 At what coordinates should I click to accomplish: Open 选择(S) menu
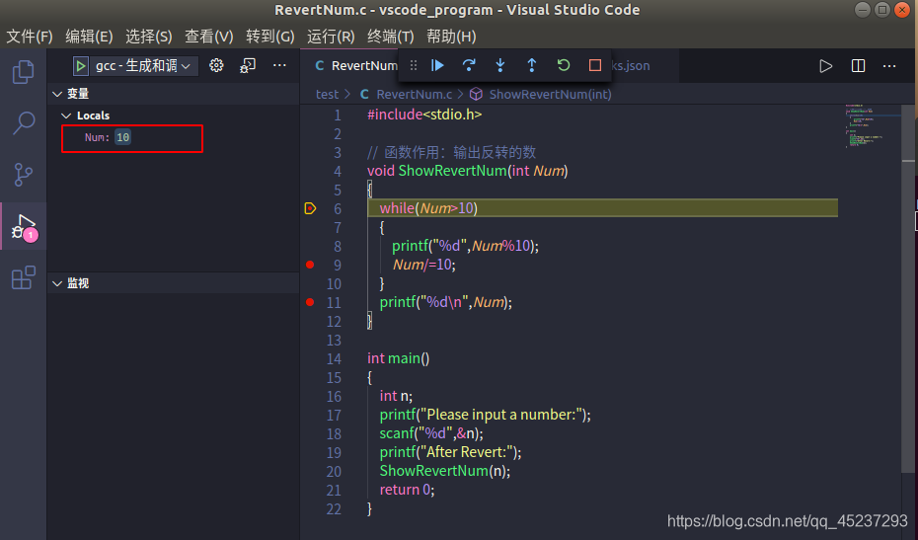pyautogui.click(x=149, y=37)
